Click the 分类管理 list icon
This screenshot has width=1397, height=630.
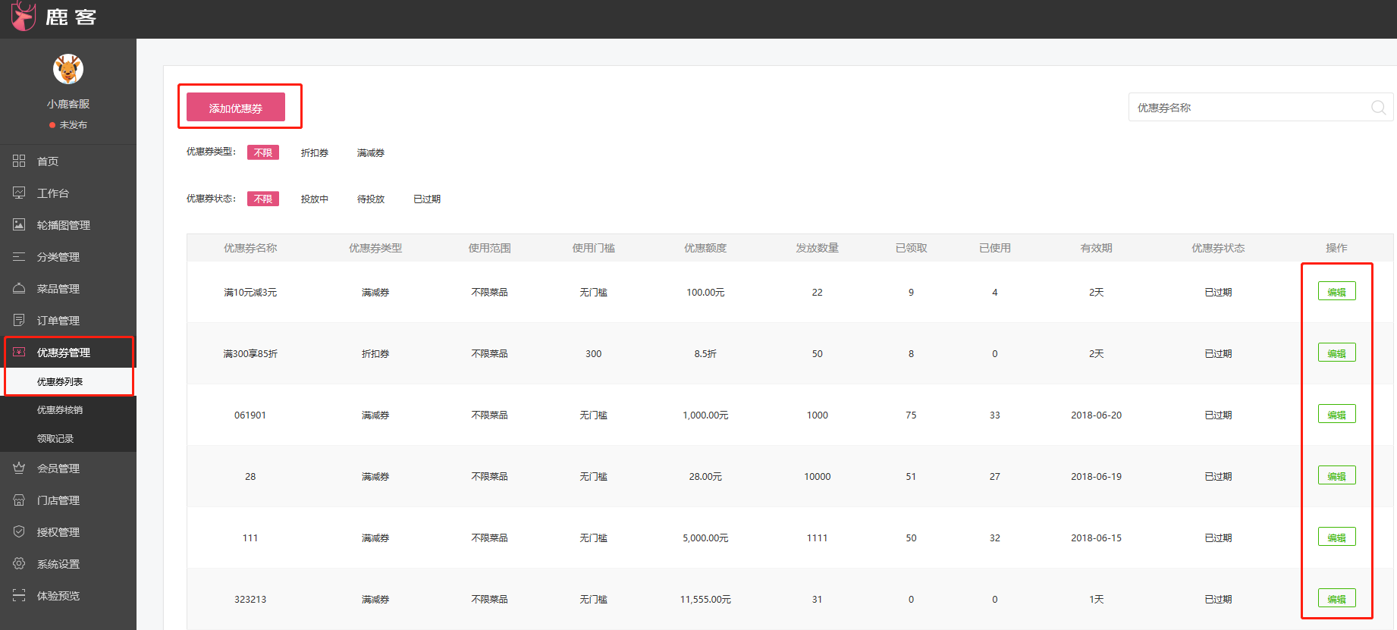[19, 256]
